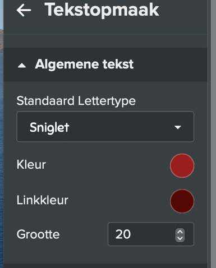Viewport: 216px width, 268px height.
Task: Select the Sniglet font name text
Action: pyautogui.click(x=49, y=127)
